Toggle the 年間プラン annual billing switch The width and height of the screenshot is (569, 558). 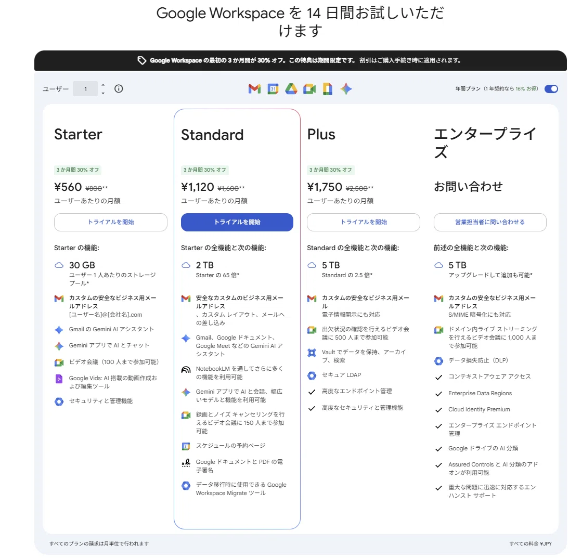551,89
